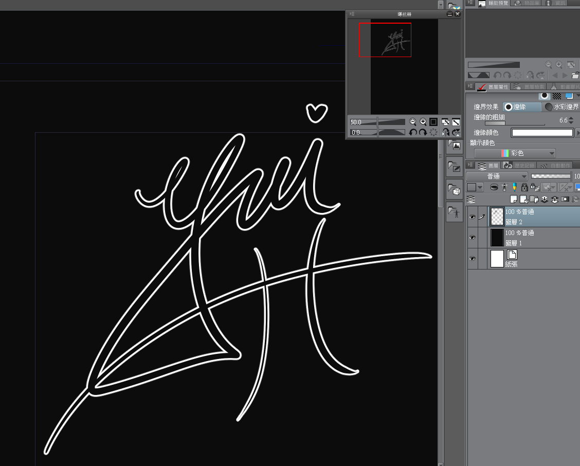
Task: Click the merge with layer below icon
Action: point(555,199)
